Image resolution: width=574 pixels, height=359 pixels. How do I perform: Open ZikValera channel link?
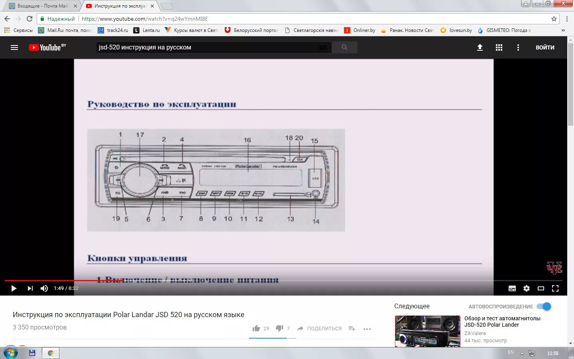click(475, 333)
